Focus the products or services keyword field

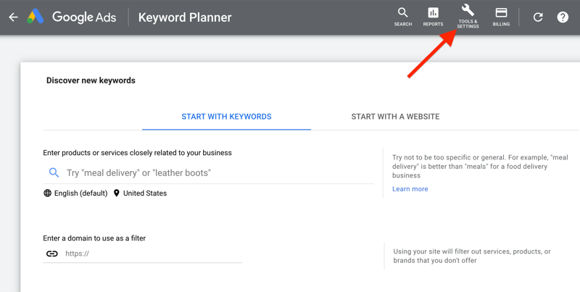coord(208,172)
